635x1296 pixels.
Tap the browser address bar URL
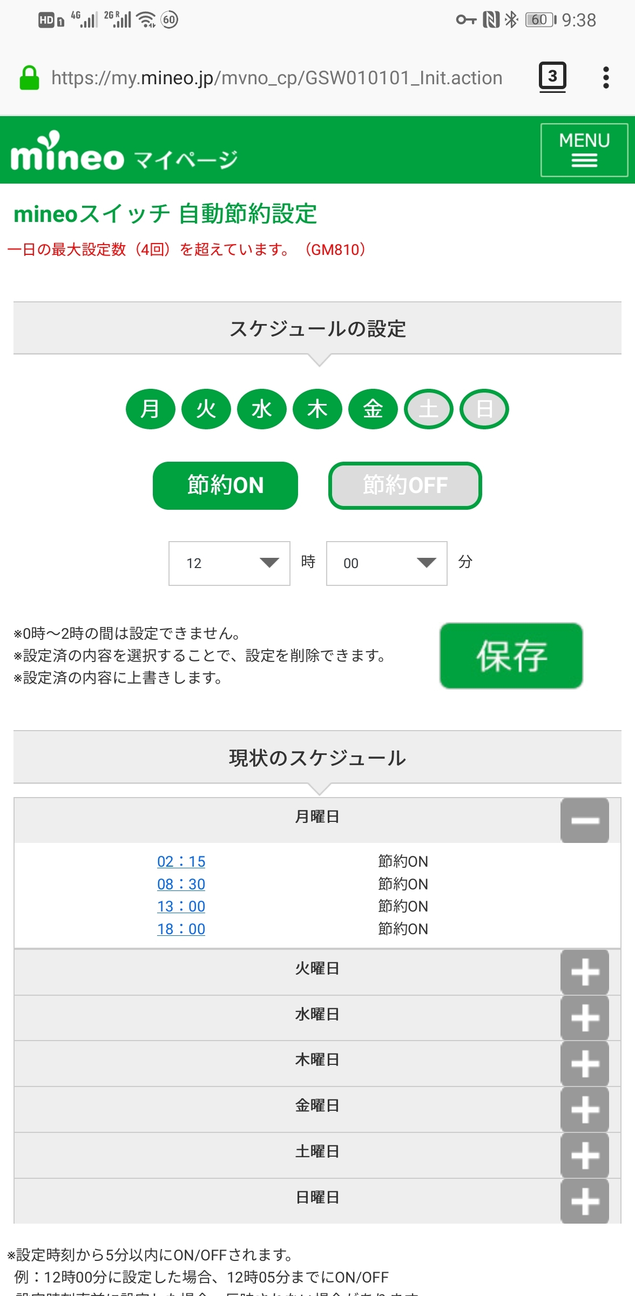(276, 78)
